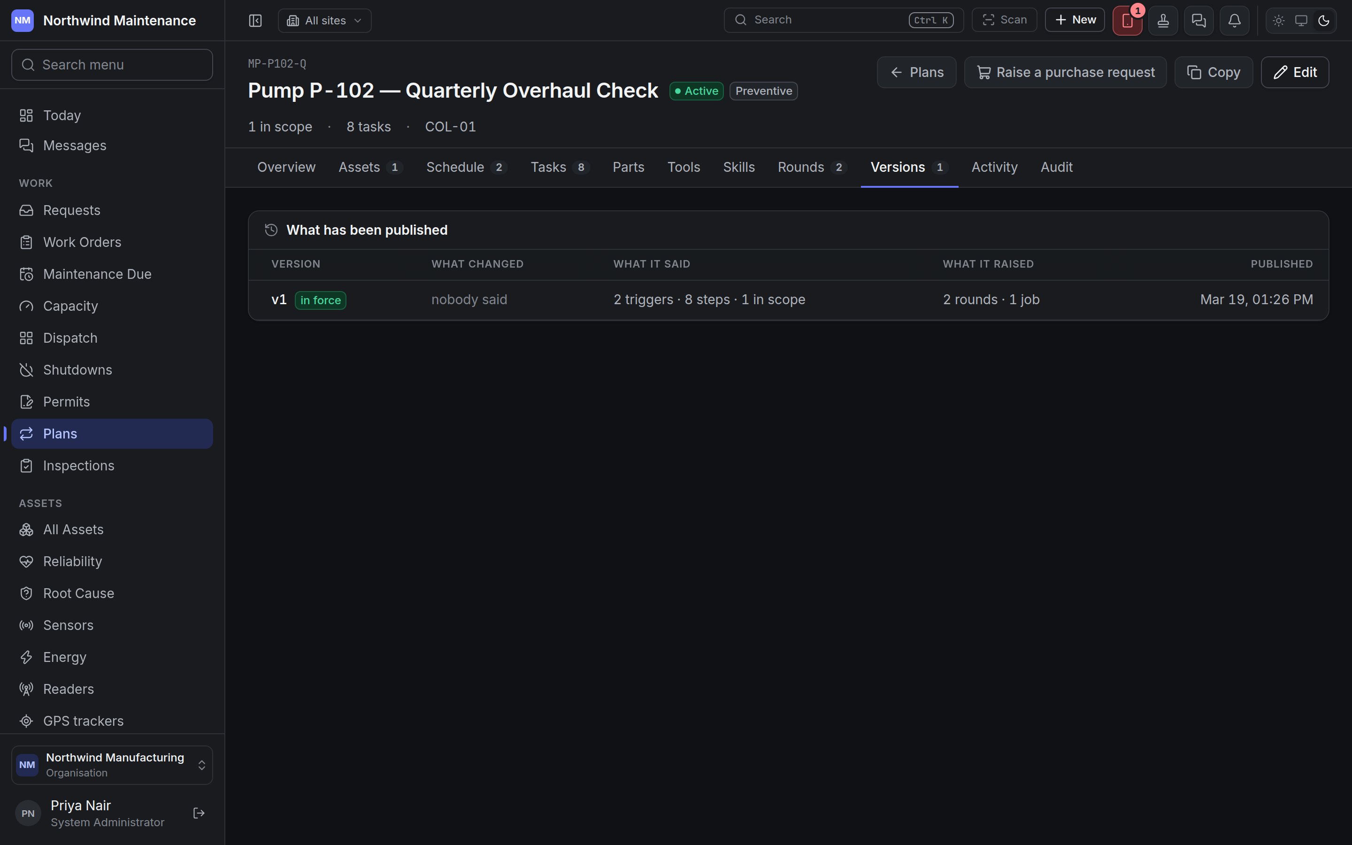Open Sensors in the sidebar
Screen dimensions: 1352x845
coord(112,625)
